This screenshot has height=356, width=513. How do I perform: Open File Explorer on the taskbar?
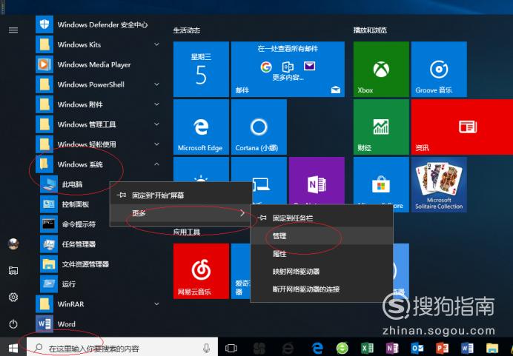[x=492, y=348]
